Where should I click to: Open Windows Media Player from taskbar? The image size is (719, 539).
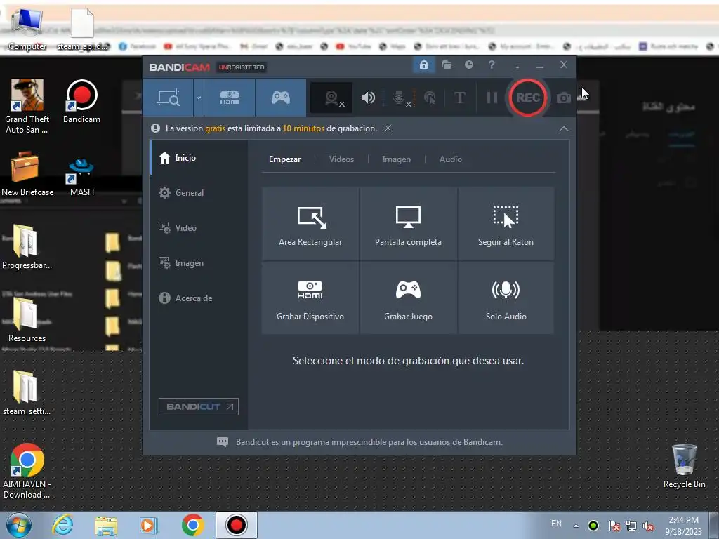[148, 525]
